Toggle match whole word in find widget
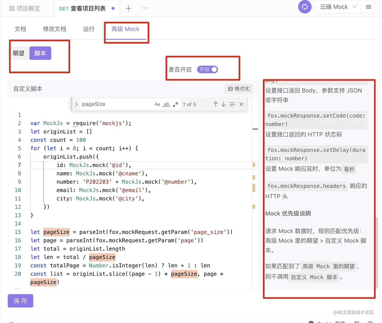Viewport: 382px width, 323px height. [x=166, y=104]
